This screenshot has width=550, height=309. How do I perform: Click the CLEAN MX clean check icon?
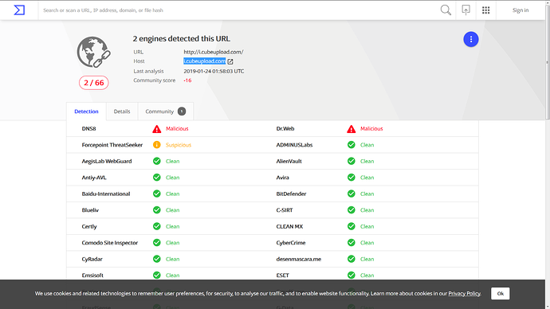click(x=351, y=226)
